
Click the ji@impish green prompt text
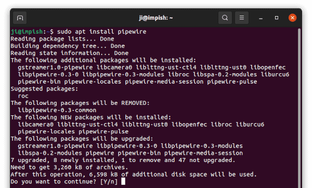[27, 32]
